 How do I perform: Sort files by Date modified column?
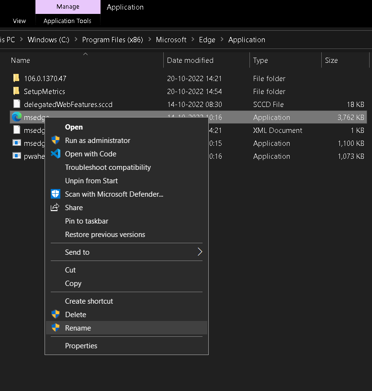coord(190,60)
